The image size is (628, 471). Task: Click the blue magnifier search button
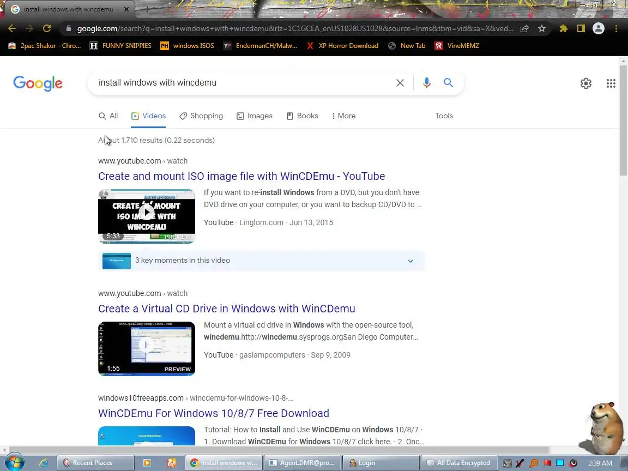pyautogui.click(x=448, y=82)
